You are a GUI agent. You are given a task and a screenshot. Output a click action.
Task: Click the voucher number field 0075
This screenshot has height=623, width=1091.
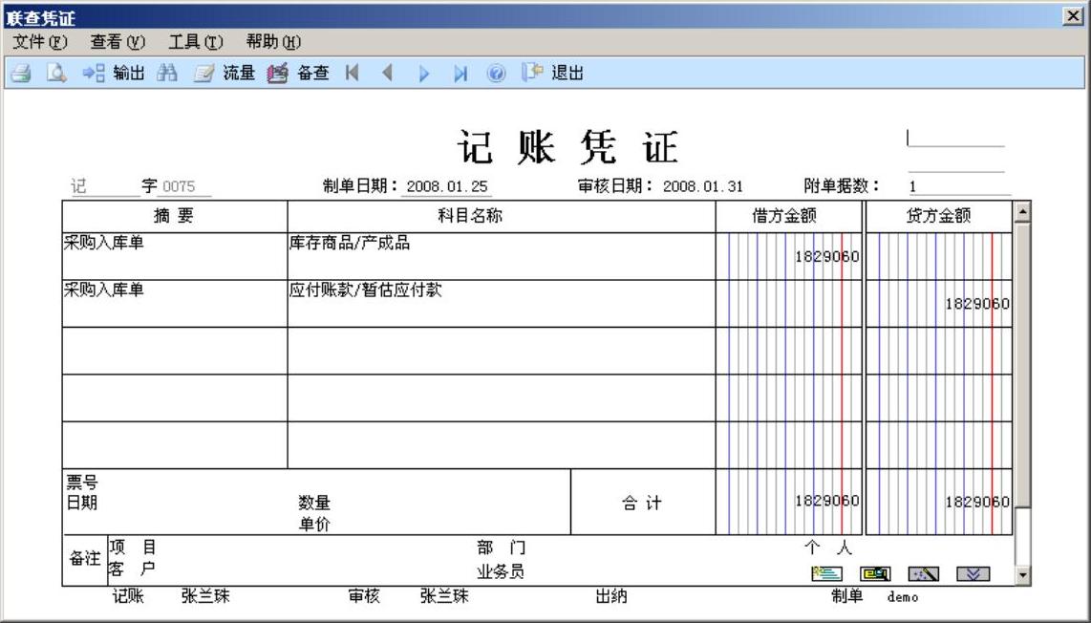[184, 186]
